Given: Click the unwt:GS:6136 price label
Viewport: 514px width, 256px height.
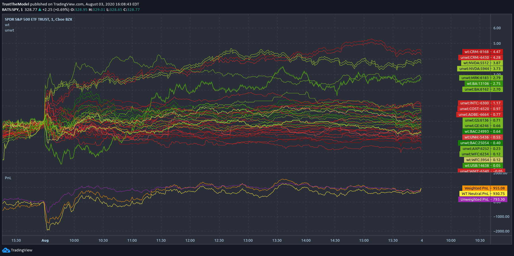Looking at the screenshot, I should coord(483,120).
